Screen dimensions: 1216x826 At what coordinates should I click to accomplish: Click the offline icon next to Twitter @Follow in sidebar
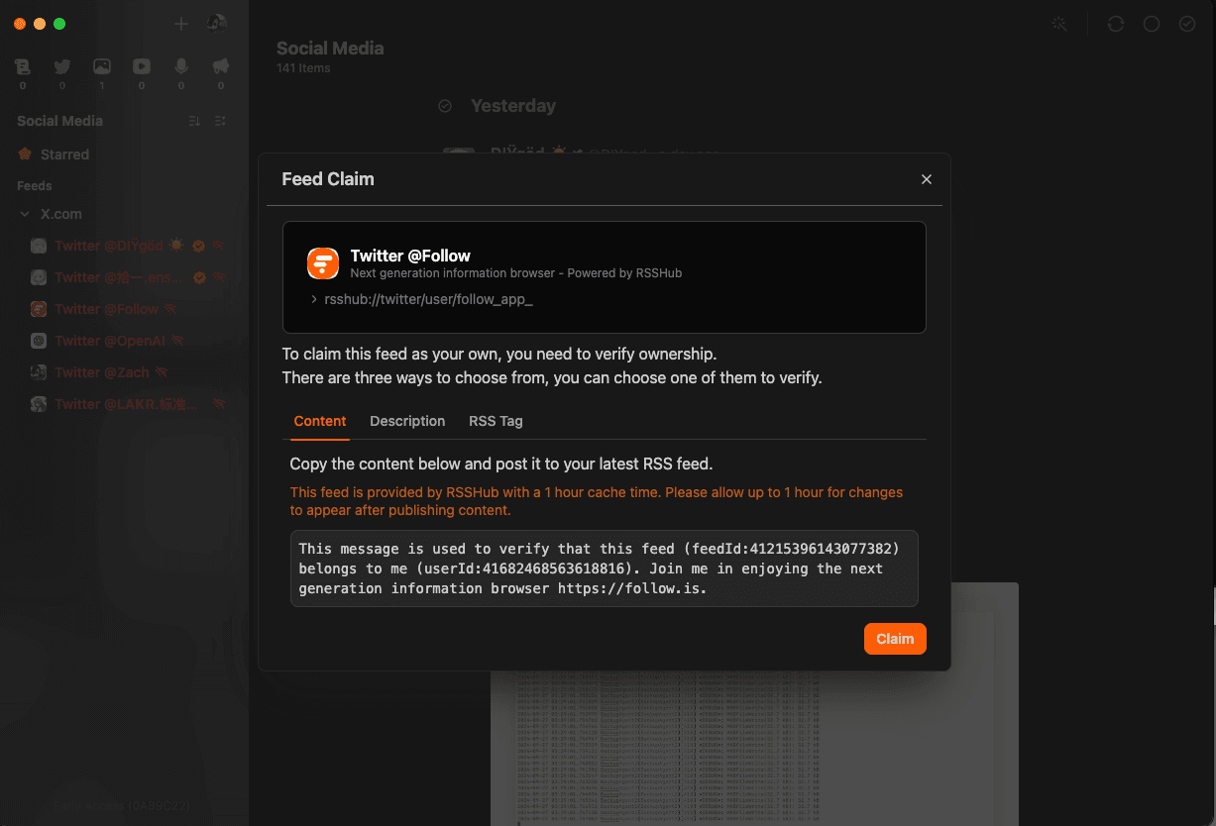170,309
